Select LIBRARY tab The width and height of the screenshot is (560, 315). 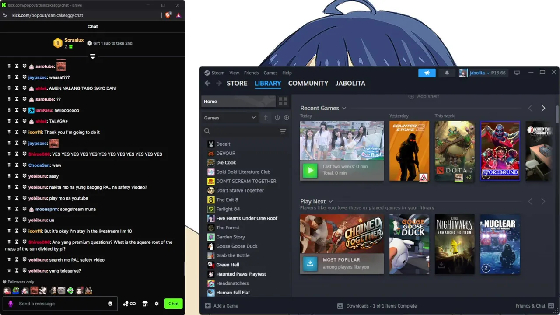tap(268, 83)
